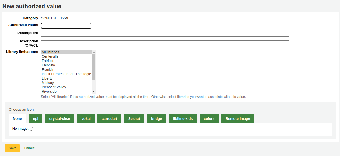
Task: Pick Riverside from library list
Action: click(66, 92)
